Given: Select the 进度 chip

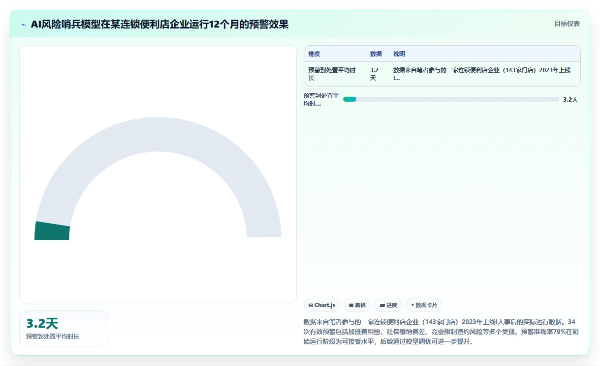Looking at the screenshot, I should tap(388, 305).
